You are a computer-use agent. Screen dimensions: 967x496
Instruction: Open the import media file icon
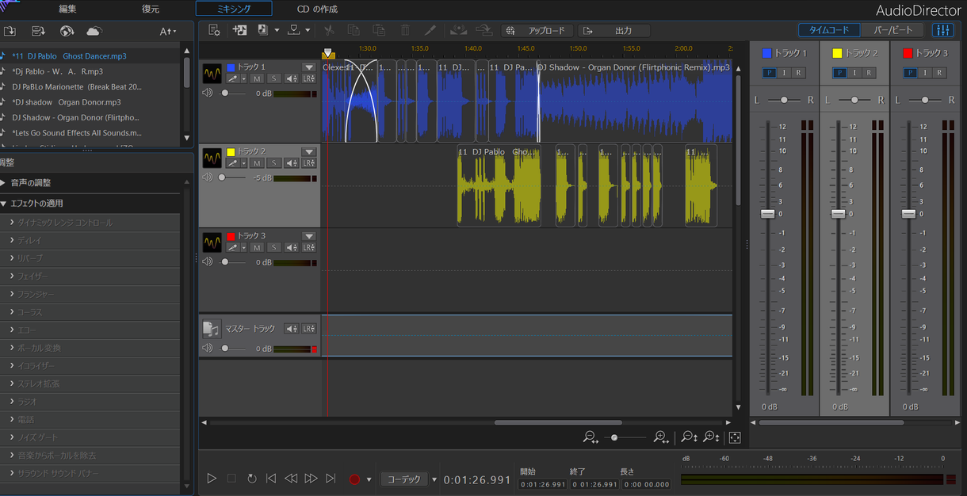coord(10,31)
